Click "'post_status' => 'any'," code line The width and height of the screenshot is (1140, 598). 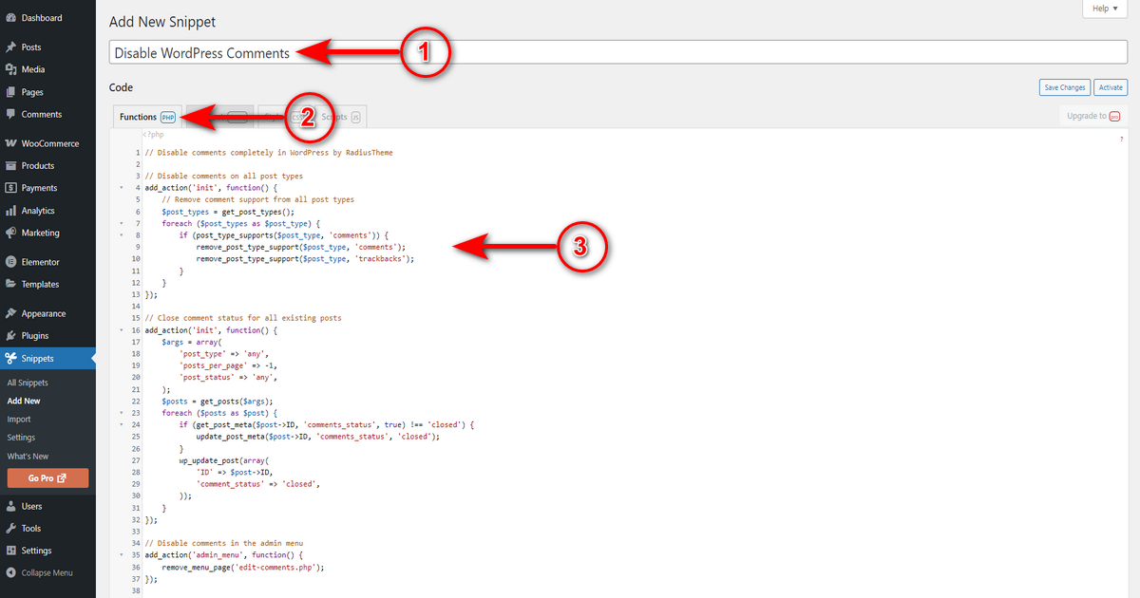click(228, 378)
